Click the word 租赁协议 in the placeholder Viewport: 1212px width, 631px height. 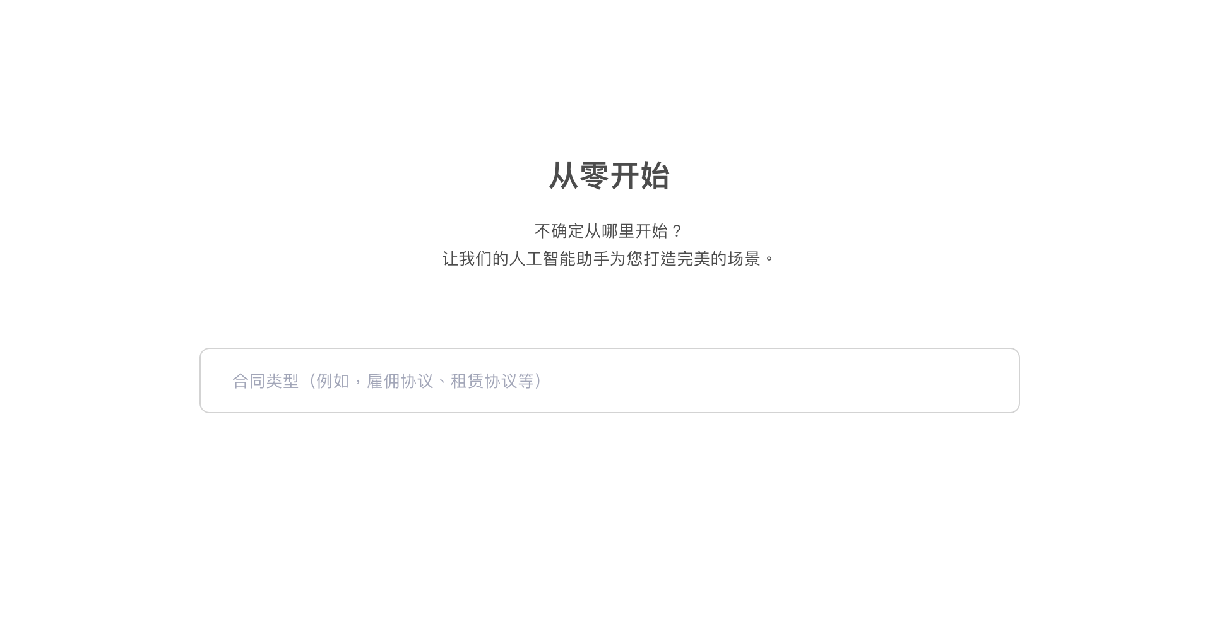tap(484, 381)
